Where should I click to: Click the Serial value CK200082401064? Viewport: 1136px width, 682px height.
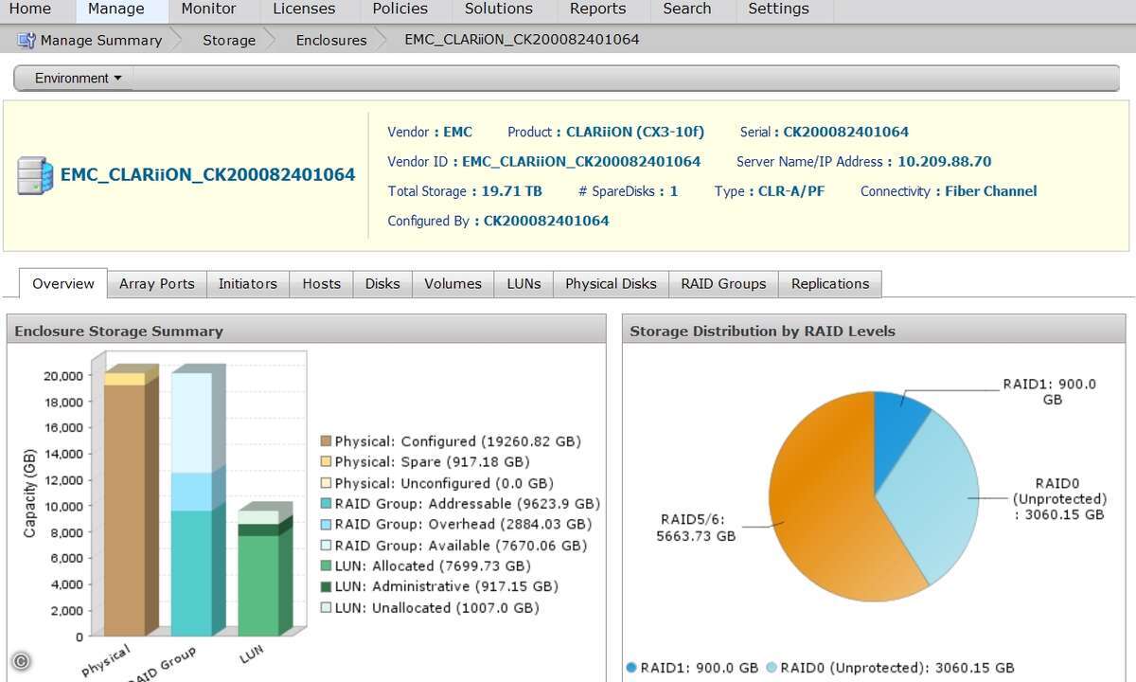(846, 133)
